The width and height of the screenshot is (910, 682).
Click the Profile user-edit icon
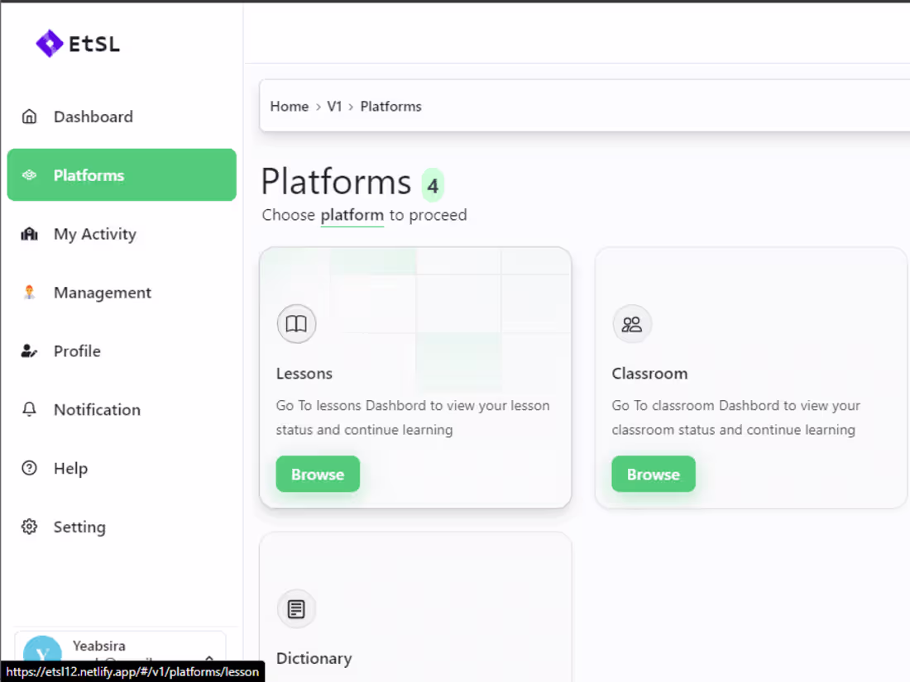pyautogui.click(x=29, y=351)
